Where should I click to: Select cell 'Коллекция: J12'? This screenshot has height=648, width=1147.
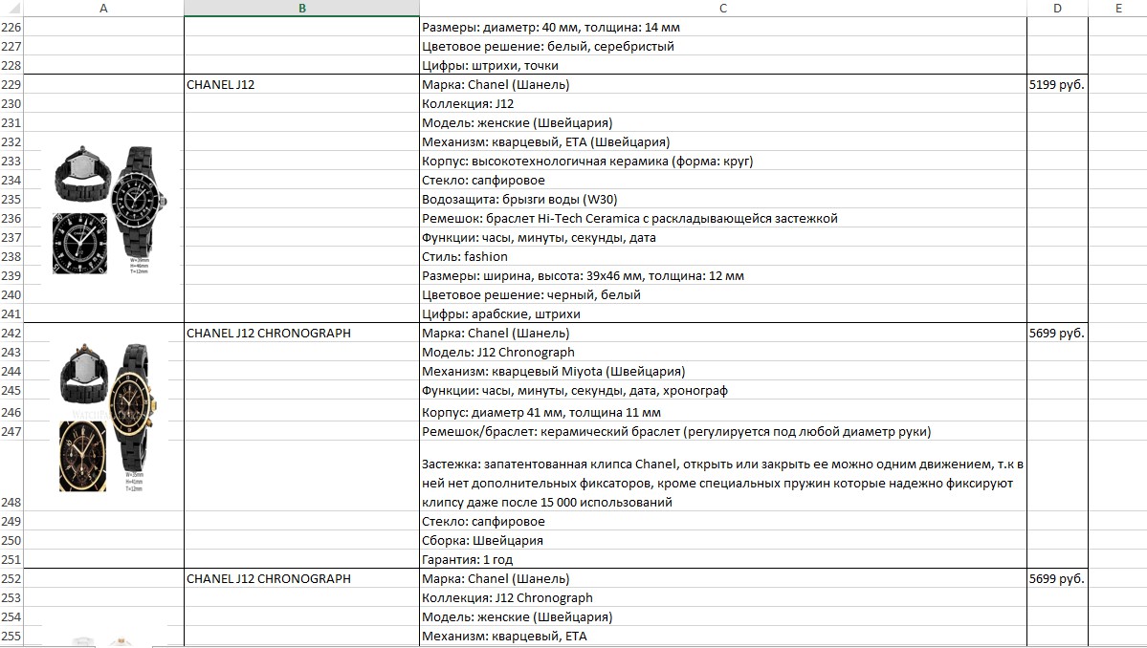click(722, 104)
